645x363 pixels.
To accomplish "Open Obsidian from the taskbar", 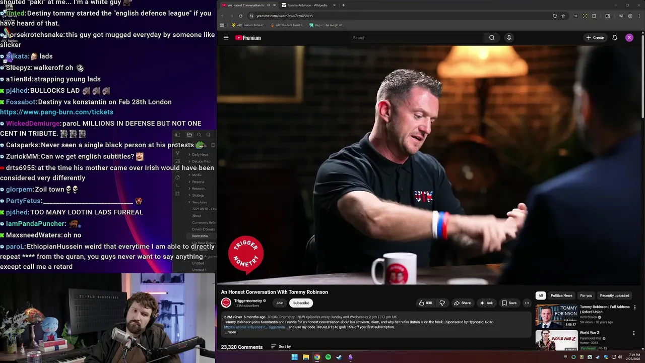I will (350, 357).
